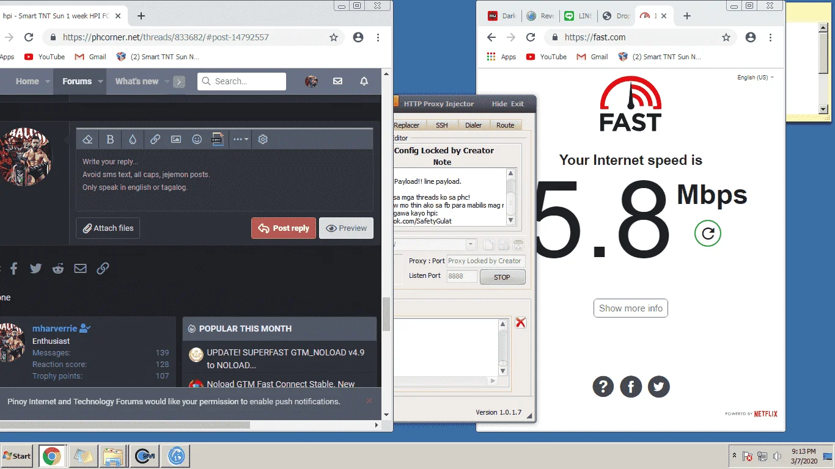
Task: Share thread by email envelope icon
Action: (80, 268)
